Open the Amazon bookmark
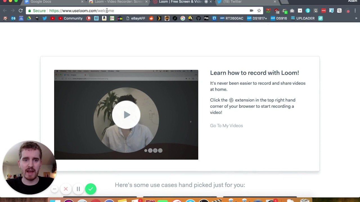This screenshot has height=202, width=360. click(104, 18)
